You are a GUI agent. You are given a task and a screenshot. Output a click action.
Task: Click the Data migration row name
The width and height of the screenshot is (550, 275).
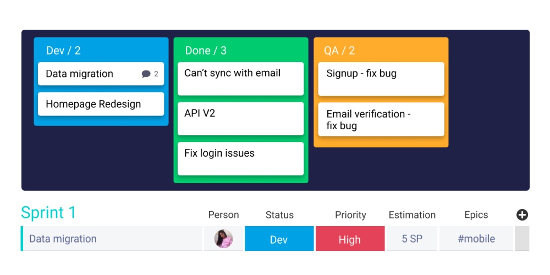[63, 239]
